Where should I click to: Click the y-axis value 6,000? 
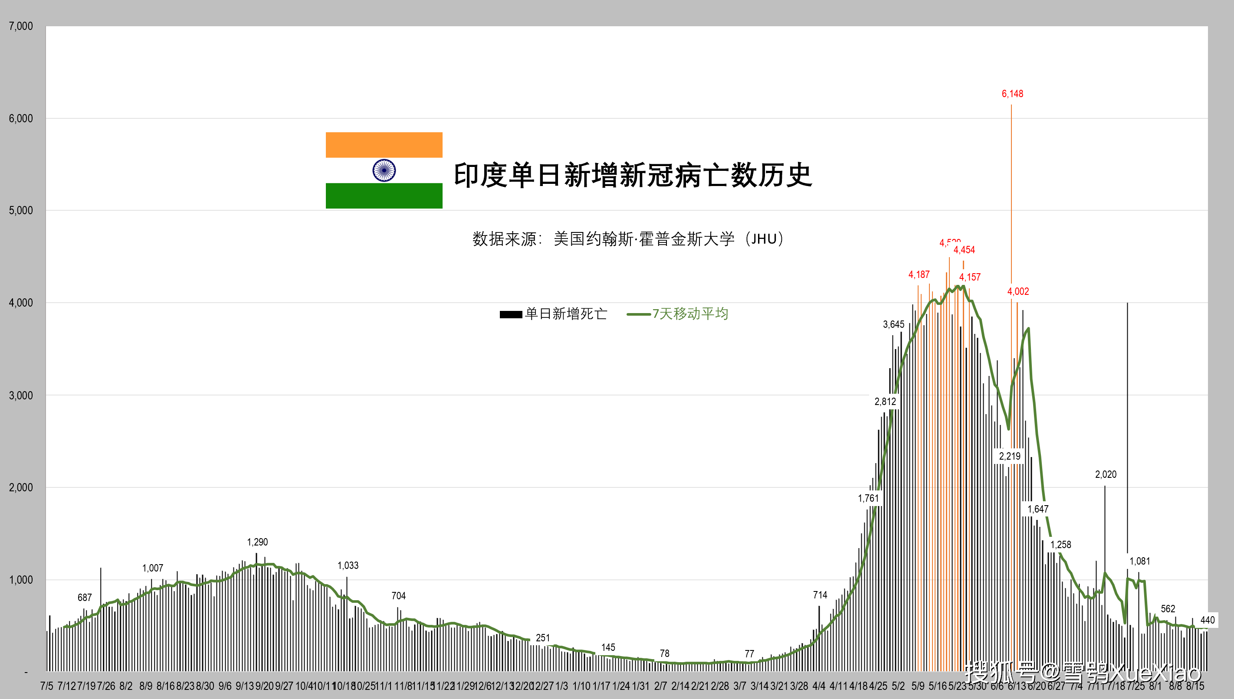pos(21,118)
